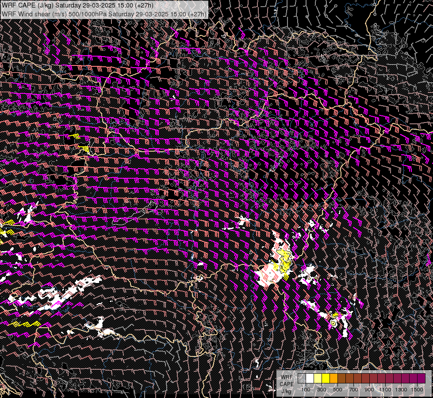Select the transparent first legend swatch
The width and height of the screenshot is (433, 398).
pos(302,378)
